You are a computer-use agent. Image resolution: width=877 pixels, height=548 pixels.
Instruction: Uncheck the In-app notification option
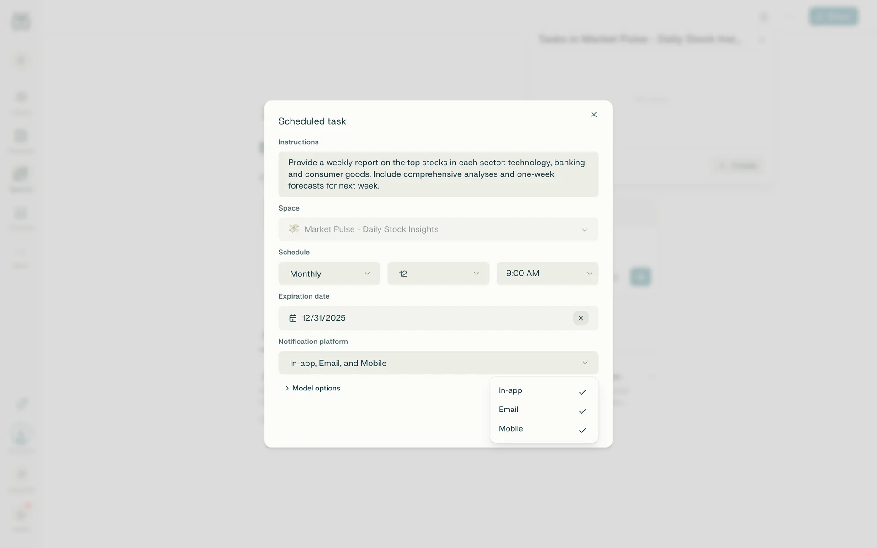pos(544,391)
